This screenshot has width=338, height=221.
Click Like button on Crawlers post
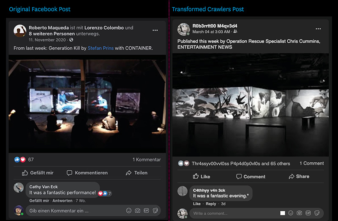202,176
